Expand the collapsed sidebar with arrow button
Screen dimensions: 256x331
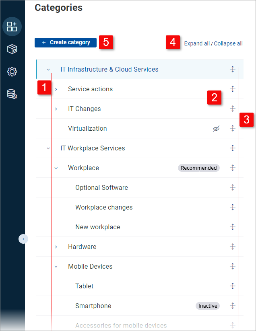[23, 239]
